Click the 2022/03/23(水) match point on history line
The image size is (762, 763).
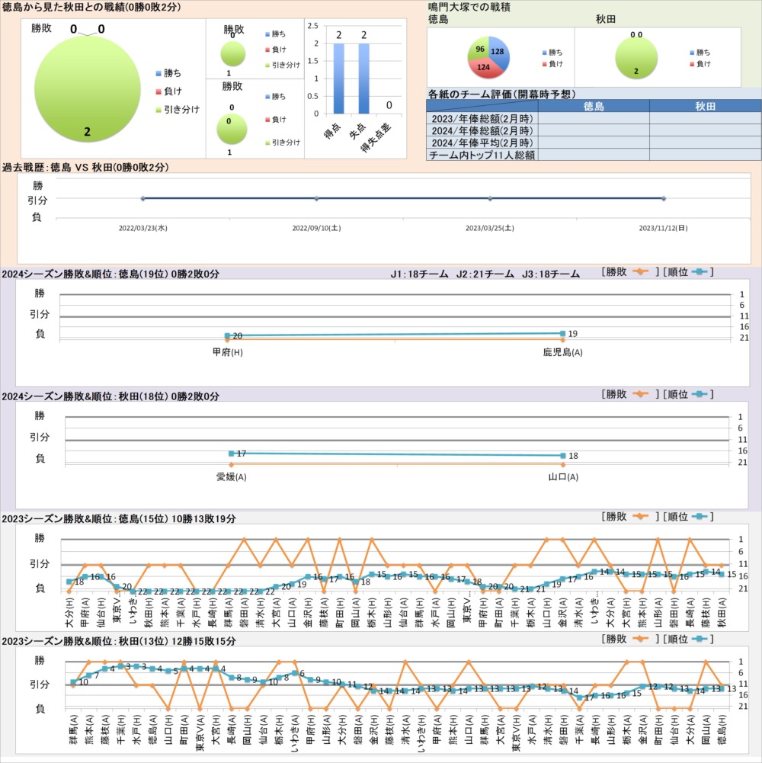tap(142, 198)
